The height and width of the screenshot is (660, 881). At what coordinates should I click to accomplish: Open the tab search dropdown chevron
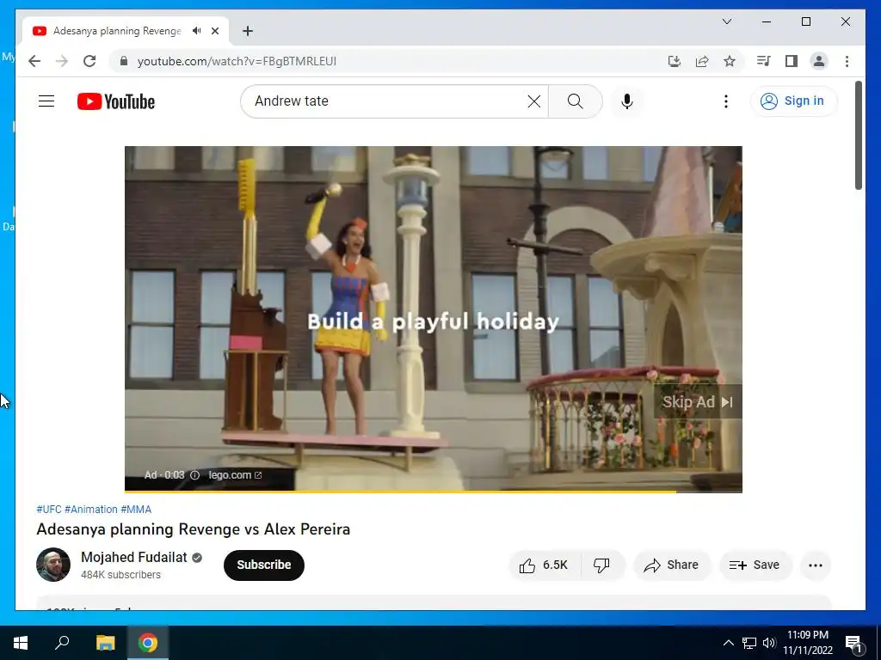tap(726, 21)
